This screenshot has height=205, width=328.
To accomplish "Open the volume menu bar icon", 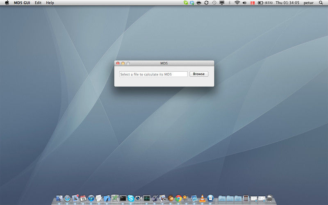I will tap(244, 3).
